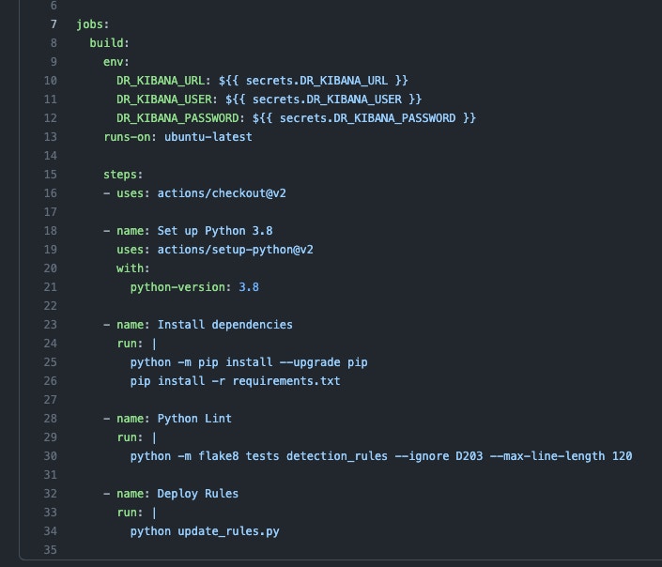
Task: Select line number 13 in the gutter
Action: tap(50, 137)
